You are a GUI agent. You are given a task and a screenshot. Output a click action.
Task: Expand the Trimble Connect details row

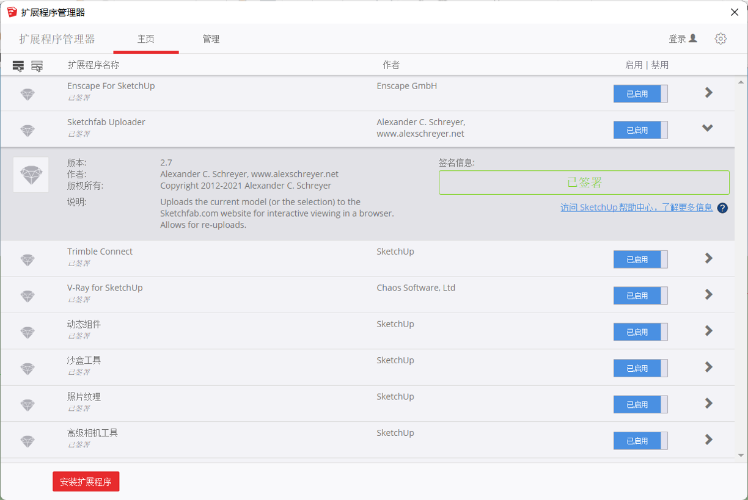click(x=708, y=258)
